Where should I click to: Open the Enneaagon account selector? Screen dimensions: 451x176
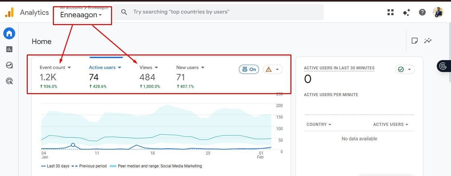click(x=81, y=15)
